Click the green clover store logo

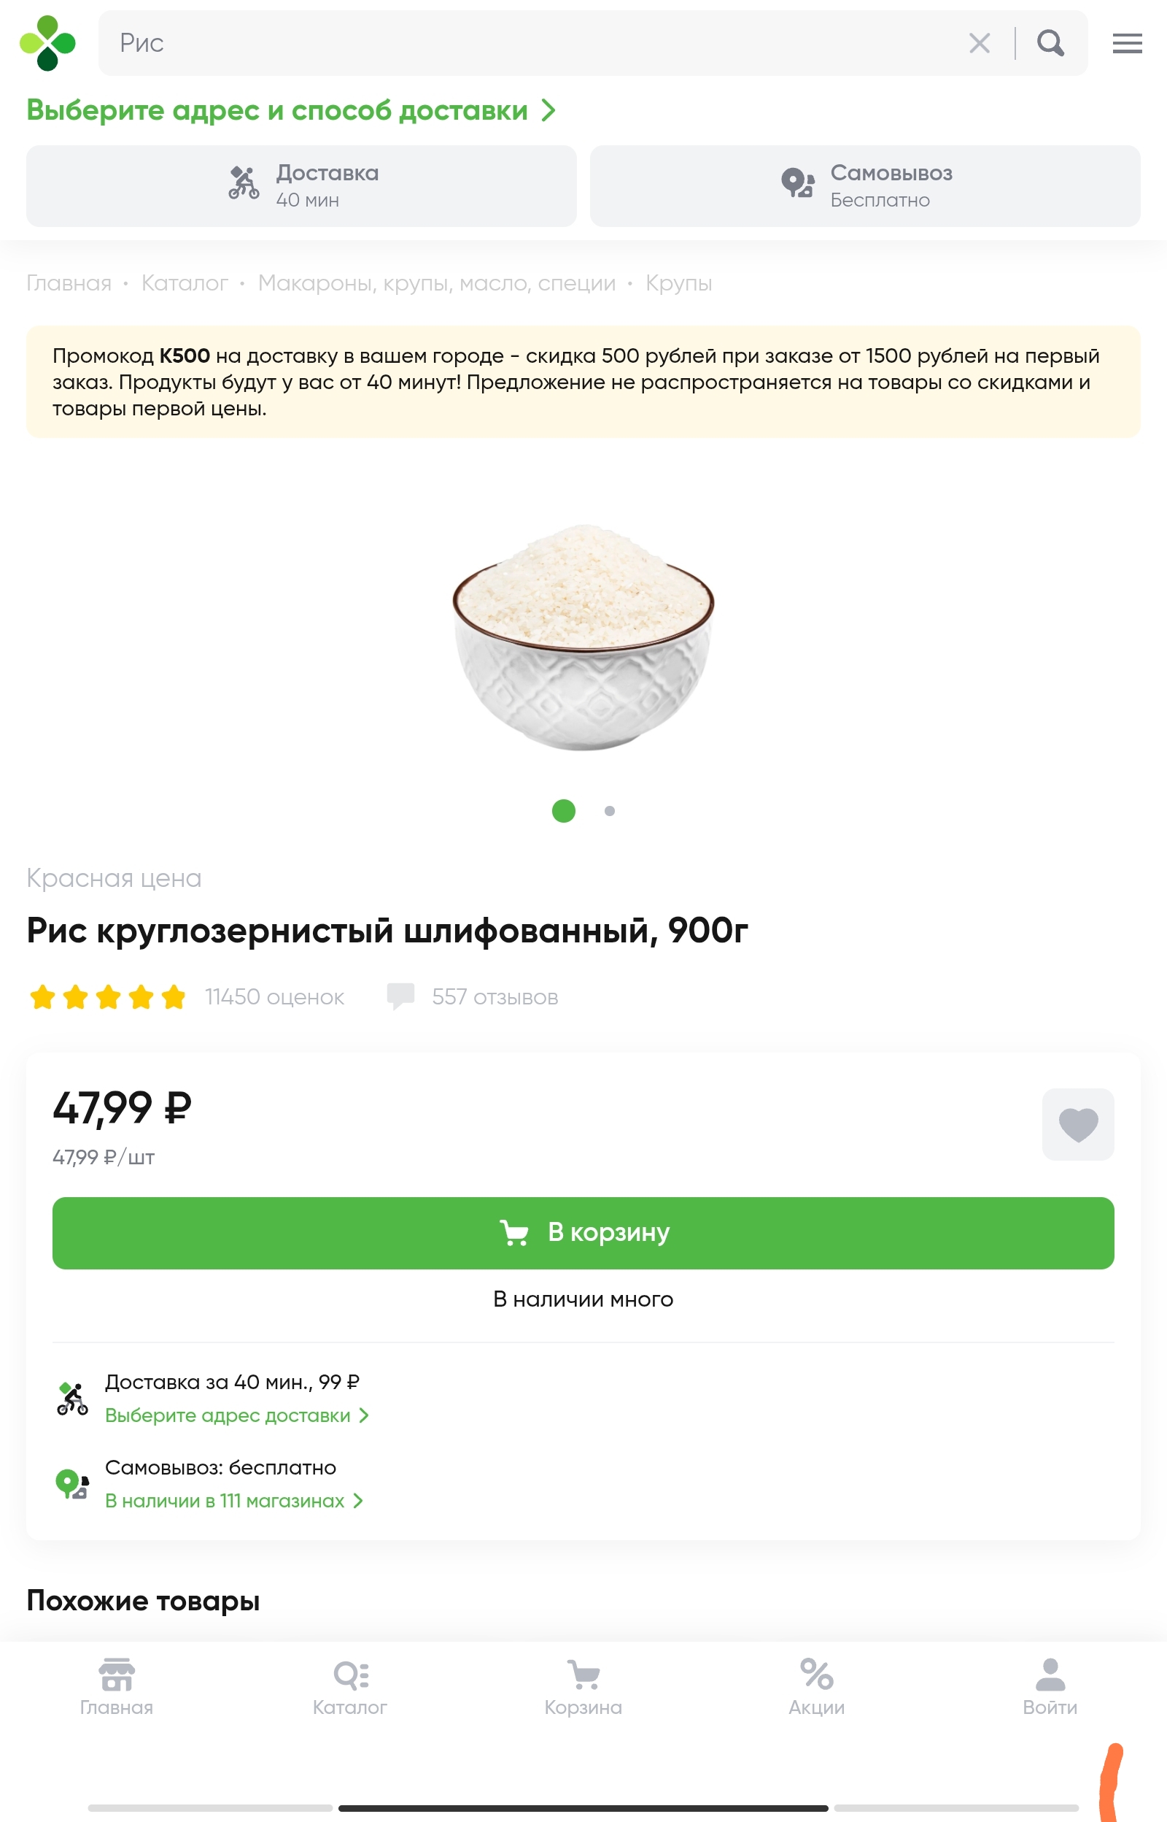(x=47, y=43)
